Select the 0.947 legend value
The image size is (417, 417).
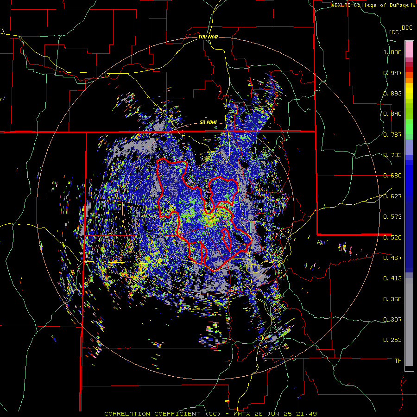[392, 73]
